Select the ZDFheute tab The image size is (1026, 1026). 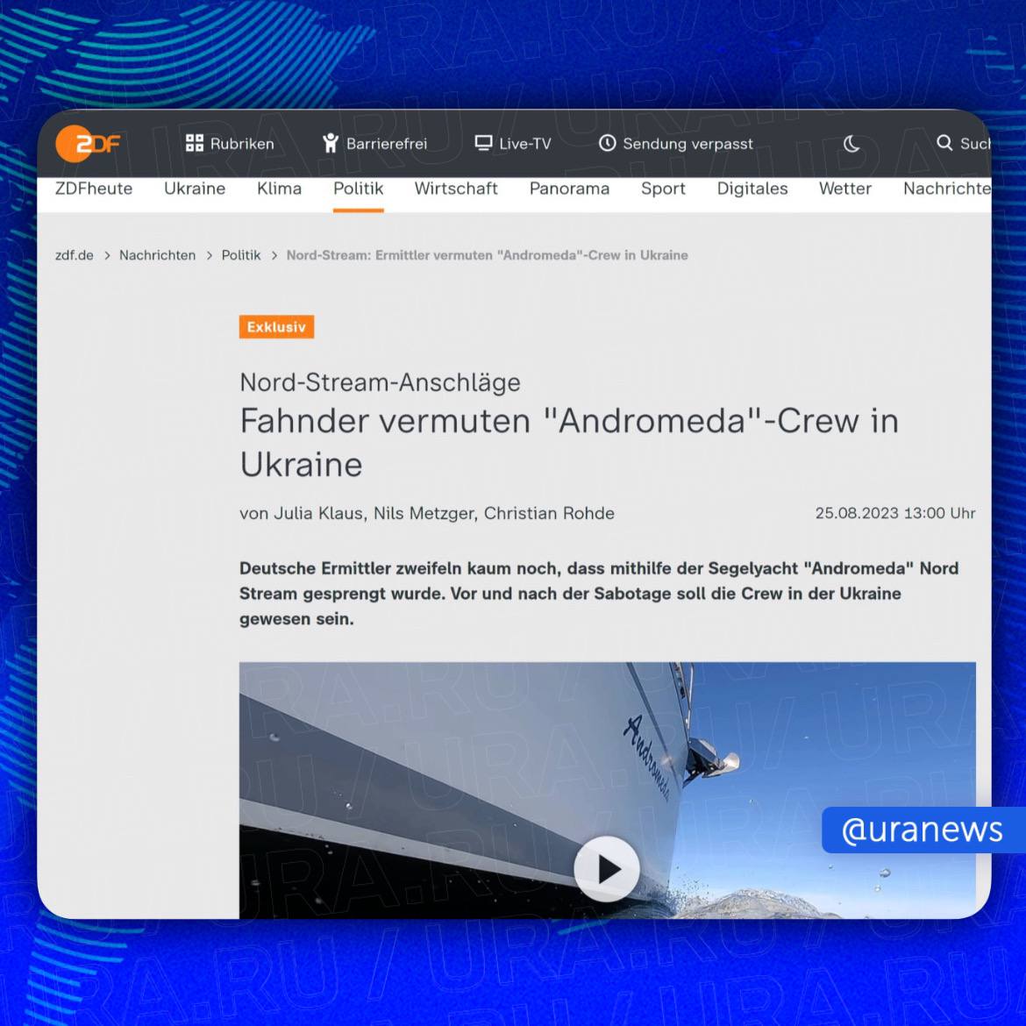94,189
